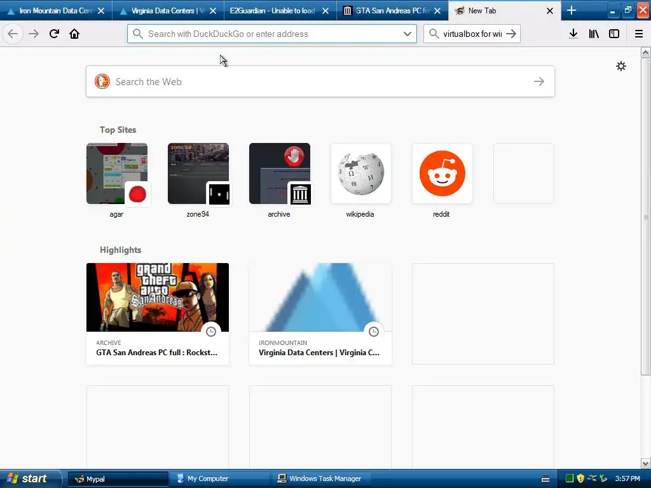Click the green CPU usage tray icon
The width and height of the screenshot is (651, 488).
click(569, 478)
